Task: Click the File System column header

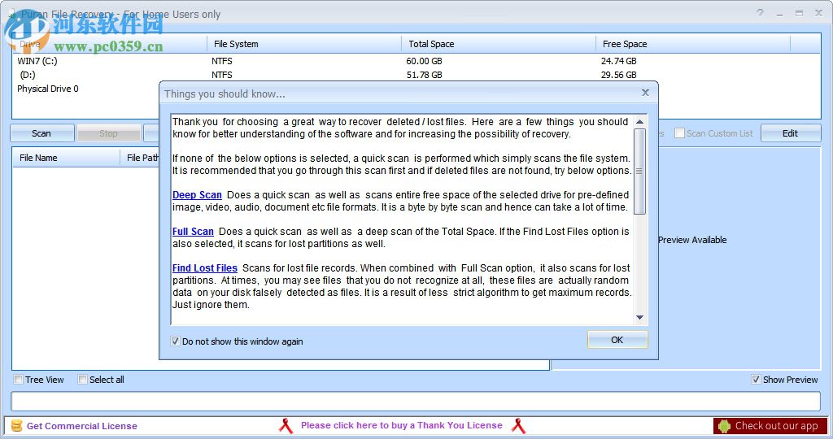Action: tap(304, 44)
